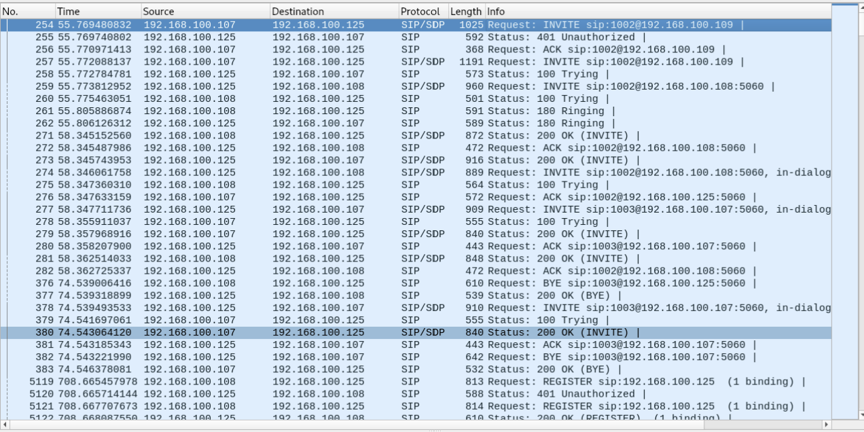Click the Length column header
Image resolution: width=864 pixels, height=432 pixels.
466,12
